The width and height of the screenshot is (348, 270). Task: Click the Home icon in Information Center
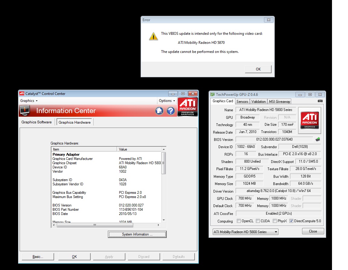(x=159, y=111)
